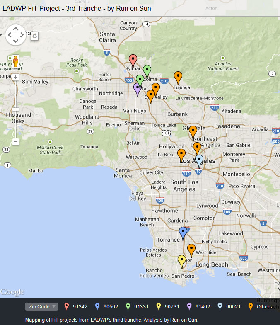
Task: Click the Street View pegman icon
Action: click(x=16, y=61)
